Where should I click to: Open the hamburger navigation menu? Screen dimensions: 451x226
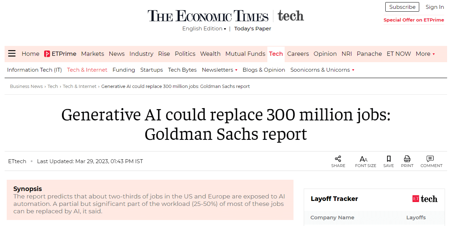tap(12, 54)
